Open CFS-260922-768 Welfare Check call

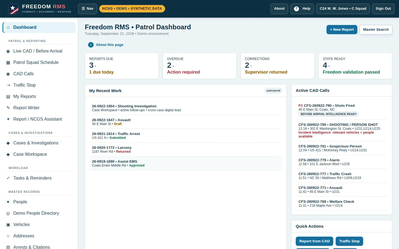342,204
